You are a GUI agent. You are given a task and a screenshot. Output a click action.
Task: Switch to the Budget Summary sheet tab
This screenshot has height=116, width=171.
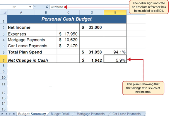tap(32, 114)
